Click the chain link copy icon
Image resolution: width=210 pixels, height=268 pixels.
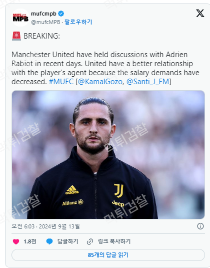coord(90,241)
